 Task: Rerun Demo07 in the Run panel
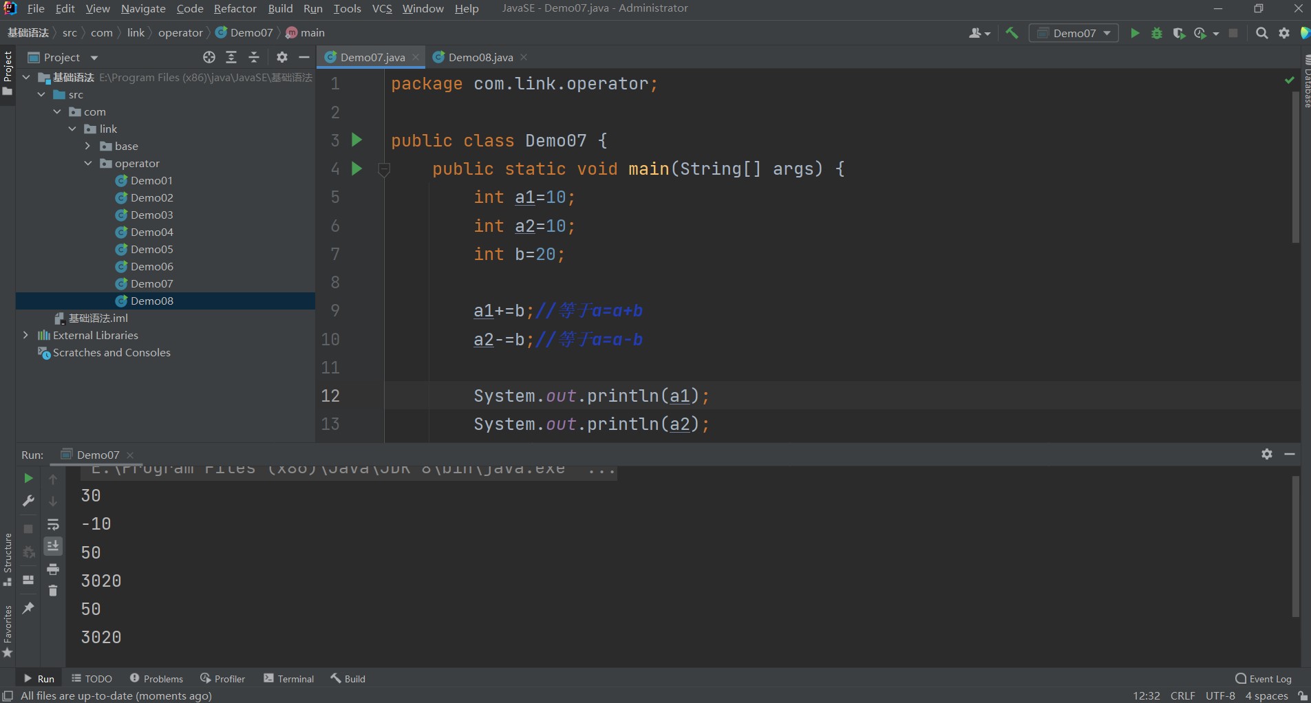coord(28,478)
